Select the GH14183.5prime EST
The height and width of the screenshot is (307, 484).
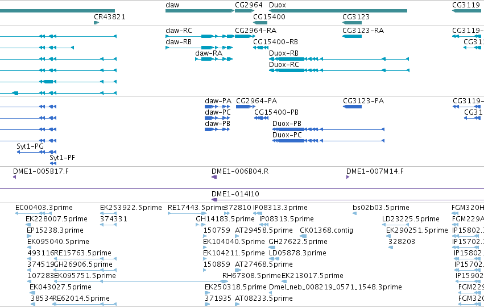[x=201, y=225]
